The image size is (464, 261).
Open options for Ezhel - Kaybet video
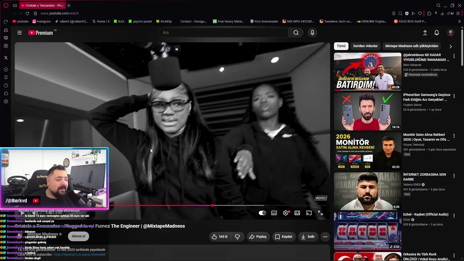(x=454, y=216)
